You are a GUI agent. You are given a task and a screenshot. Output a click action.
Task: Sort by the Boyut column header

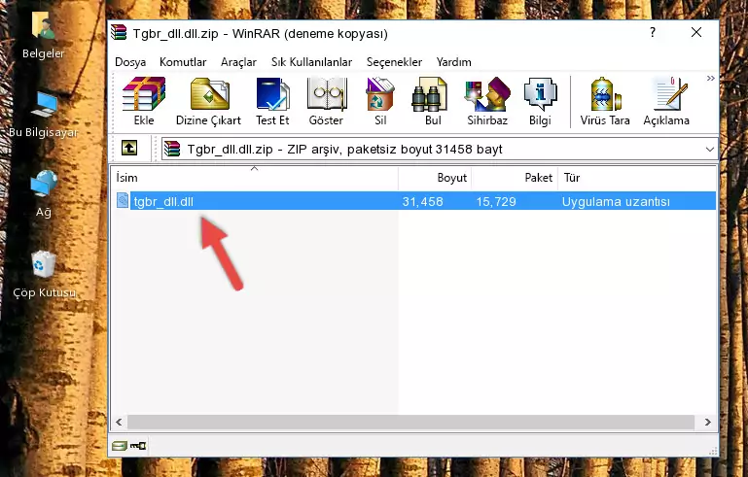[x=435, y=178]
